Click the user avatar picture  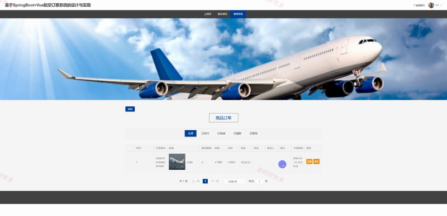tap(431, 5)
